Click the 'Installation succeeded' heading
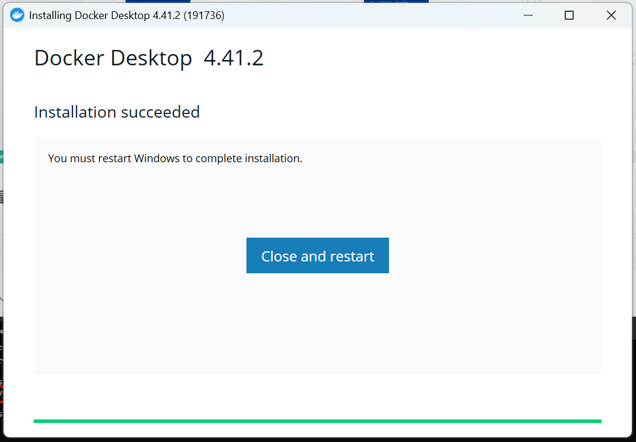 117,112
